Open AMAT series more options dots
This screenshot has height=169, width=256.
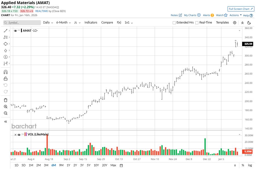(x=19, y=30)
